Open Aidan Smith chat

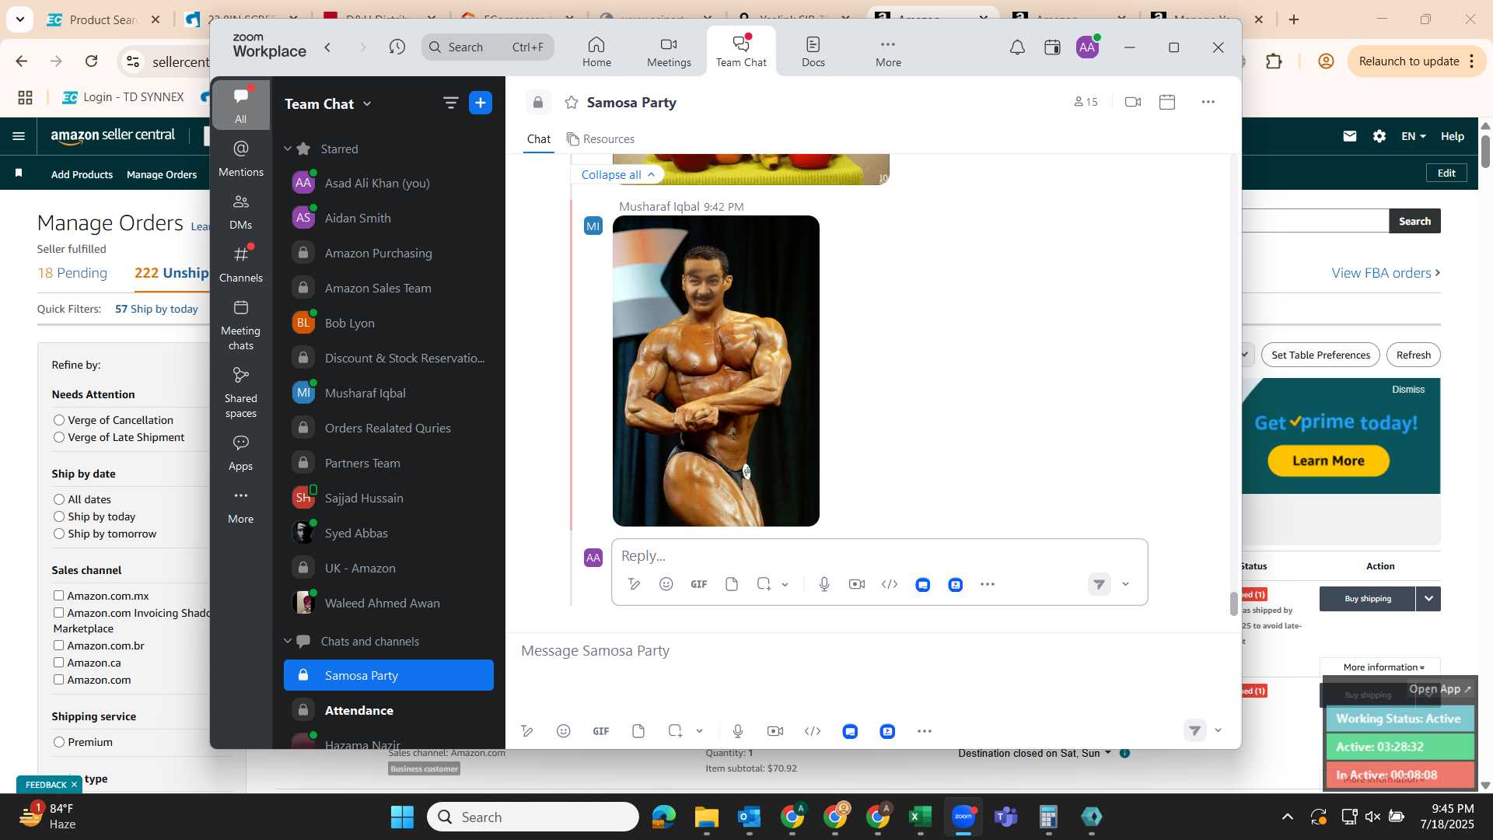389,219
